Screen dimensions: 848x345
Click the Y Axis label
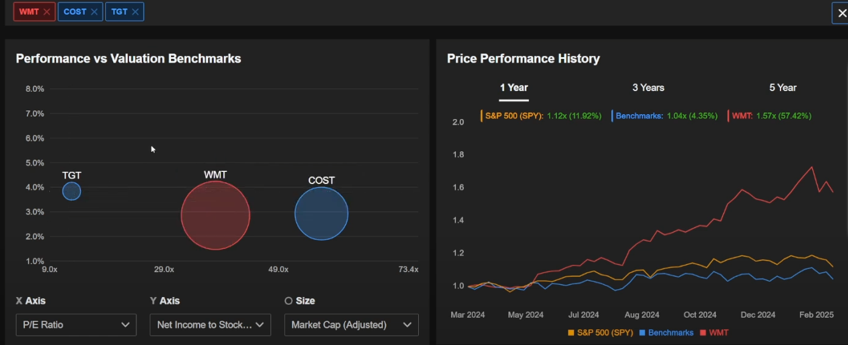click(x=165, y=301)
